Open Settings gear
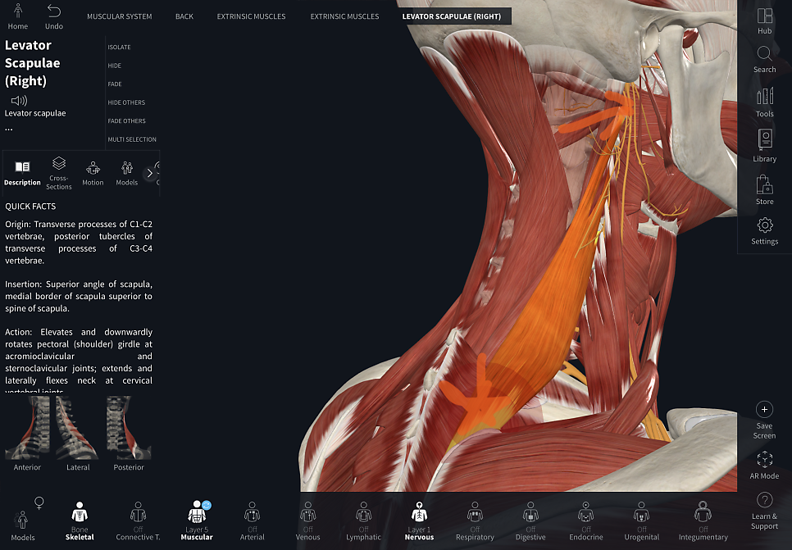 764,231
